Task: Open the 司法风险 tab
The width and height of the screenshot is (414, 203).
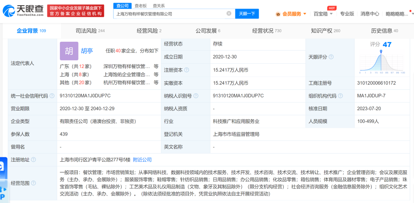Action: tap(90, 31)
